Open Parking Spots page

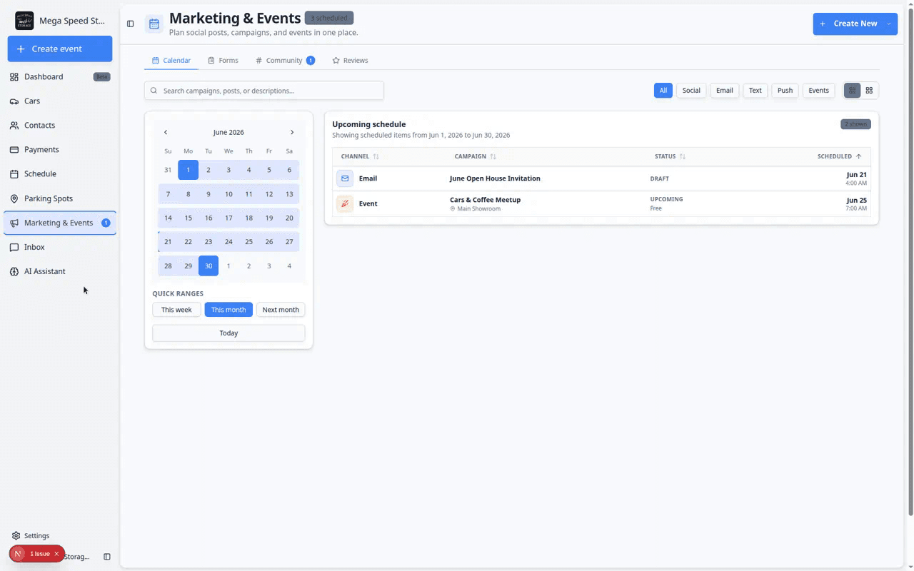[x=60, y=198]
